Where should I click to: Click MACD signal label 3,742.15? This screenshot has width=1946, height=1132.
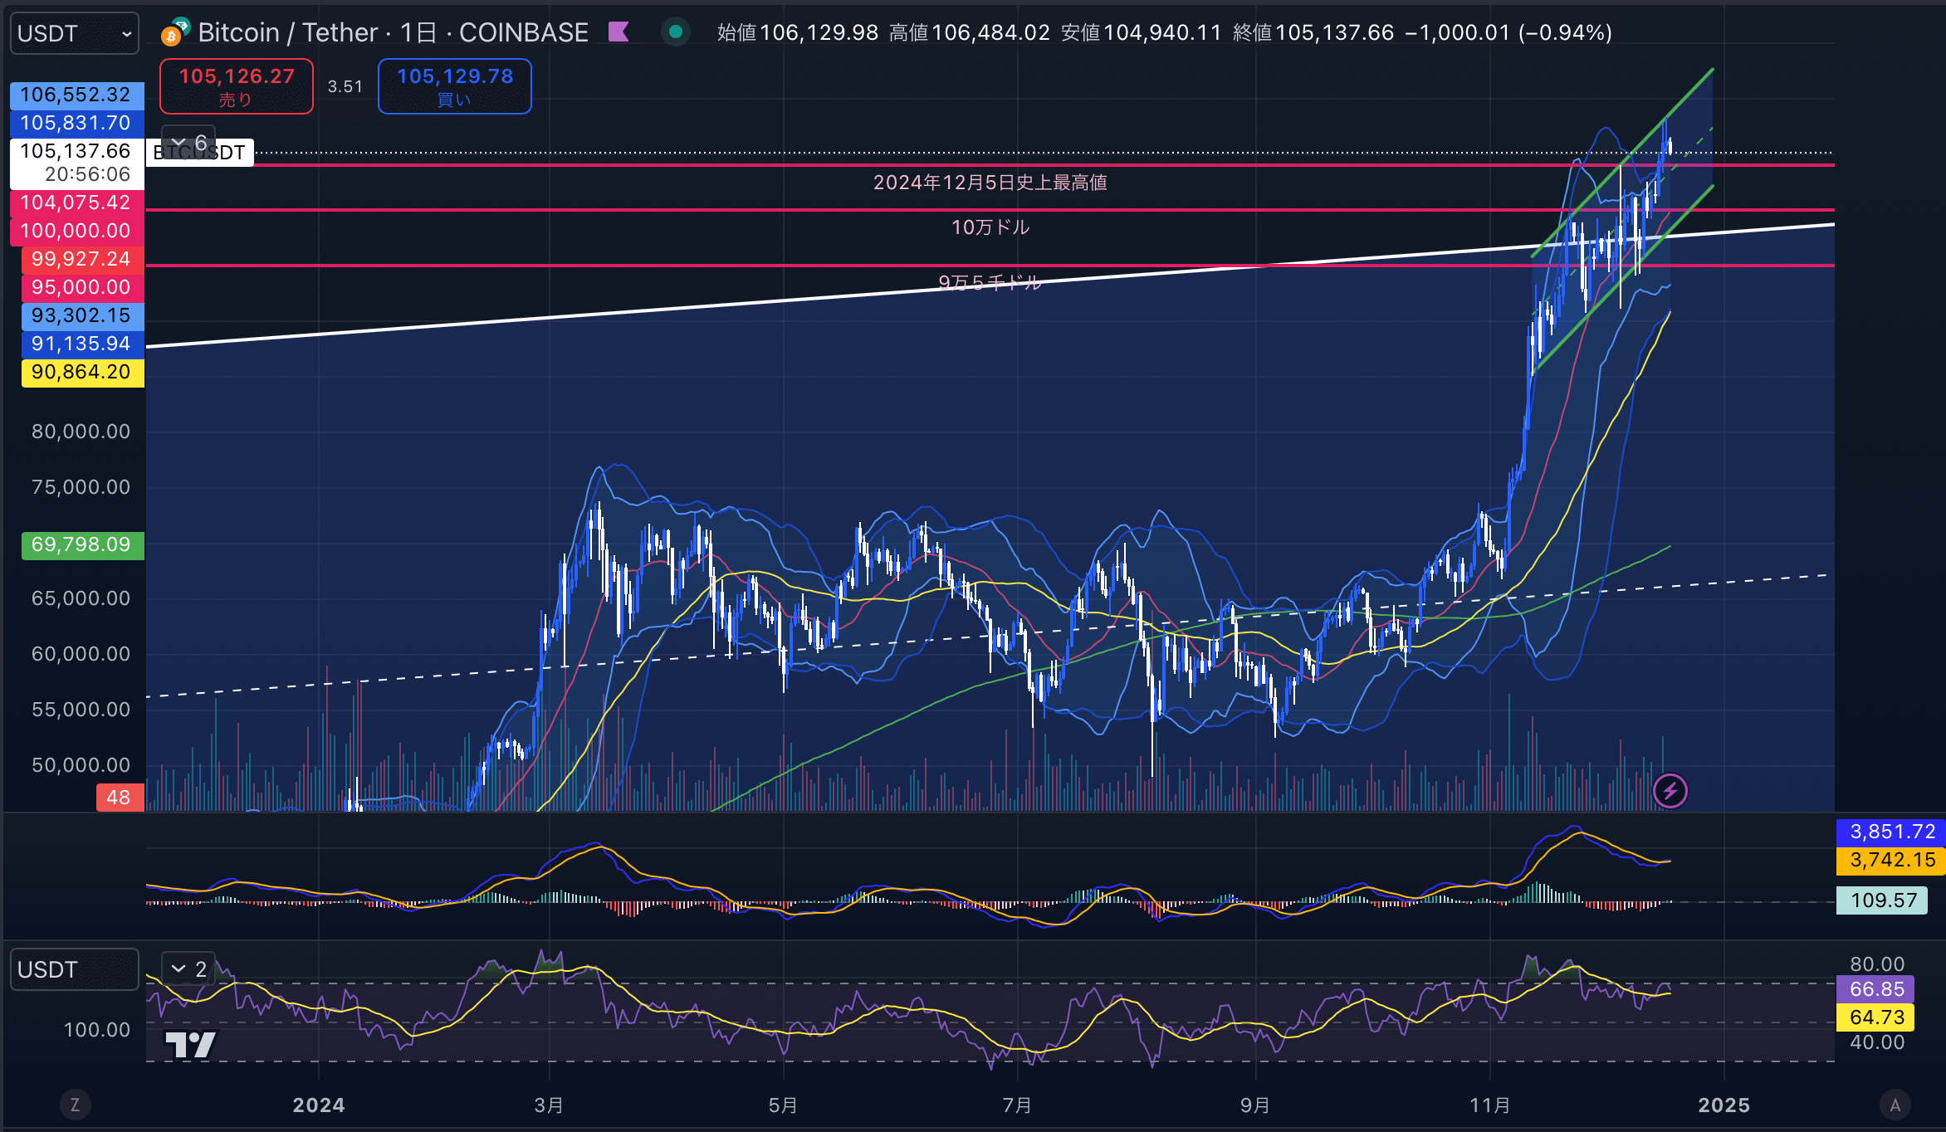(1891, 860)
